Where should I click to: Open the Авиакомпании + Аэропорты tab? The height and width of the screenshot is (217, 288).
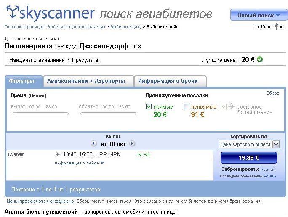tap(88, 81)
